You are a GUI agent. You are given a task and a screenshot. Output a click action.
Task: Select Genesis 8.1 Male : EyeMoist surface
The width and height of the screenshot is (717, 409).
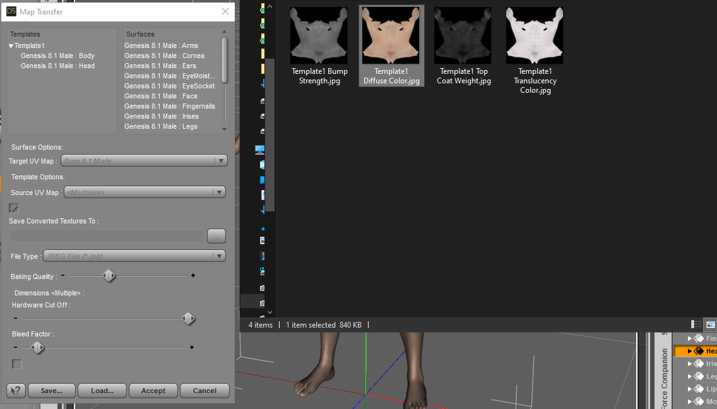click(x=169, y=76)
